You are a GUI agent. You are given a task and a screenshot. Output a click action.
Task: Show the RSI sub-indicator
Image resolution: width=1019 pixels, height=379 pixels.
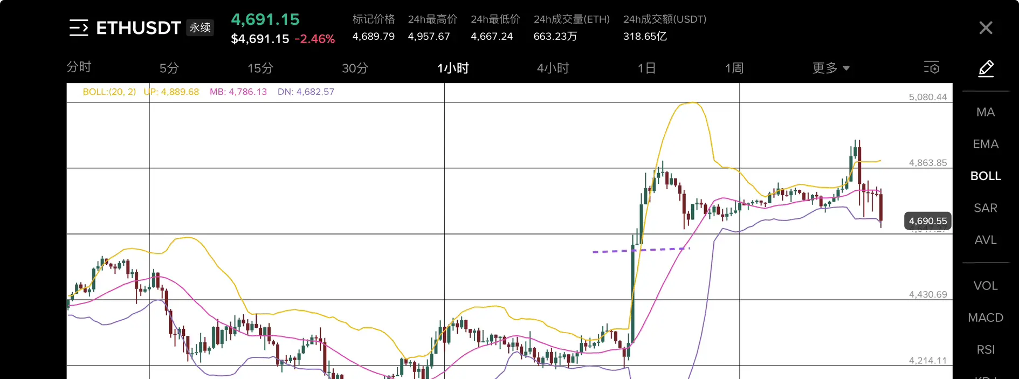coord(986,349)
